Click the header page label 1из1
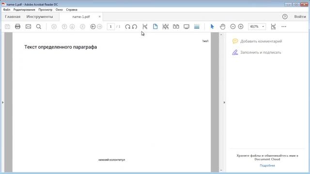Image resolution: width=310 pixels, height=174 pixels. coord(205,41)
